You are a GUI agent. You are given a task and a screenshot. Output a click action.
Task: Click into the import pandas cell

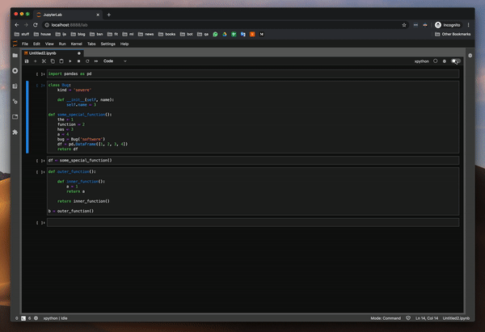pyautogui.click(x=253, y=74)
